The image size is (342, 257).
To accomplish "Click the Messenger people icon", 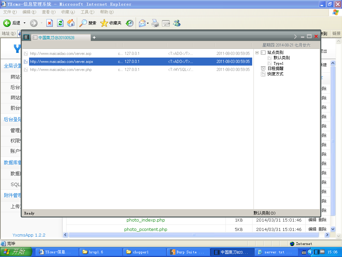I will tap(177, 23).
